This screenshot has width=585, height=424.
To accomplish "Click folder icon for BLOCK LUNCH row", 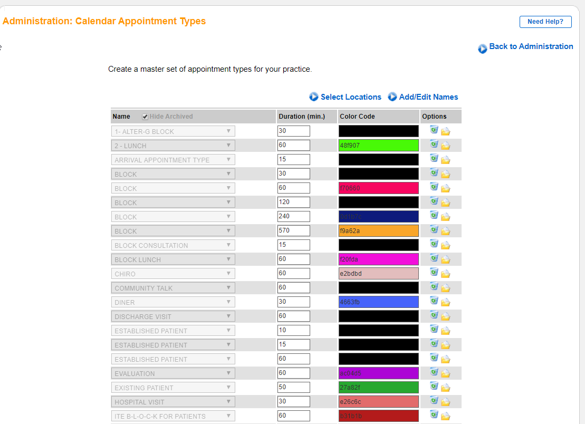I will coord(445,259).
